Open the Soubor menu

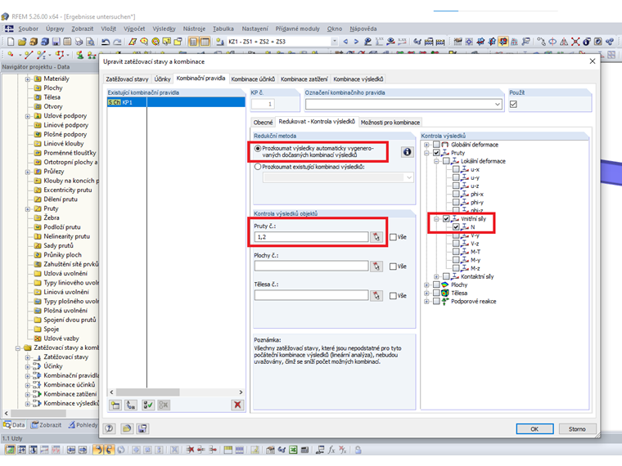tap(28, 29)
